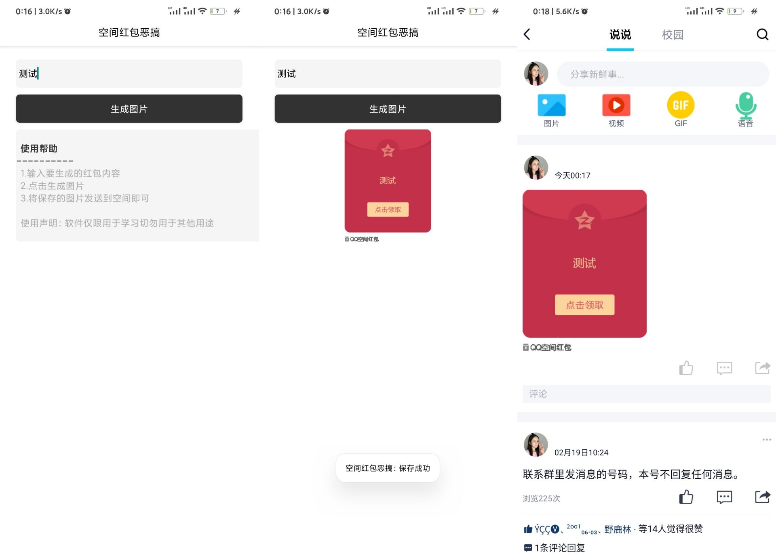Open 野鹿林 user profile link
This screenshot has height=560, width=776.
point(617,529)
